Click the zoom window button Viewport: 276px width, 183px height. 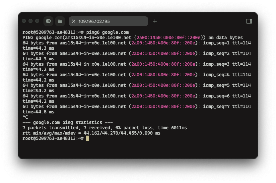coord(37,21)
